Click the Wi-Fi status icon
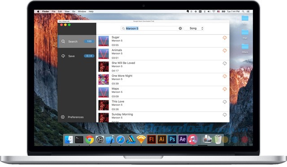This screenshot has height=167, width=287. [x=213, y=11]
